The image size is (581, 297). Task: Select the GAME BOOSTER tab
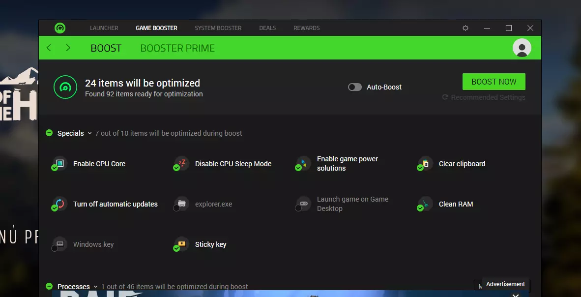point(156,28)
